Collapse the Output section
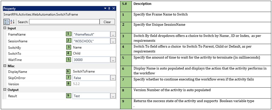The height and width of the screenshot is (110, 272). pyautogui.click(x=5, y=90)
